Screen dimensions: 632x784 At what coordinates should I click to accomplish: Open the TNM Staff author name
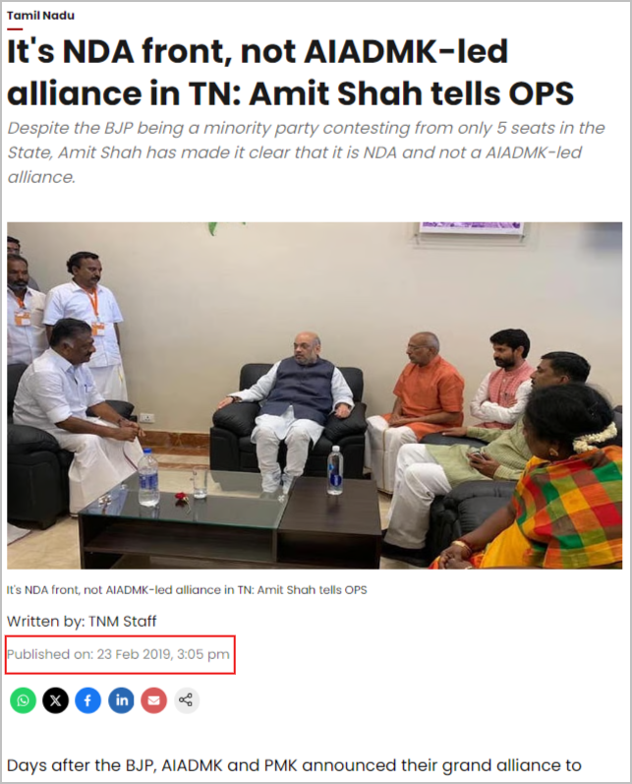(123, 622)
